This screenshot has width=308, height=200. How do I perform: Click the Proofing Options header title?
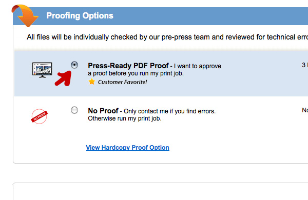(80, 16)
